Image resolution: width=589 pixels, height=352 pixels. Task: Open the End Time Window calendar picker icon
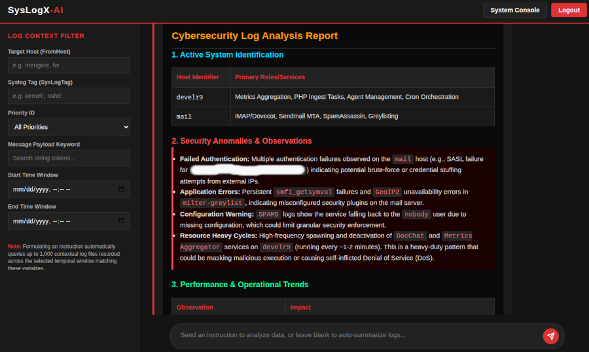[121, 221]
